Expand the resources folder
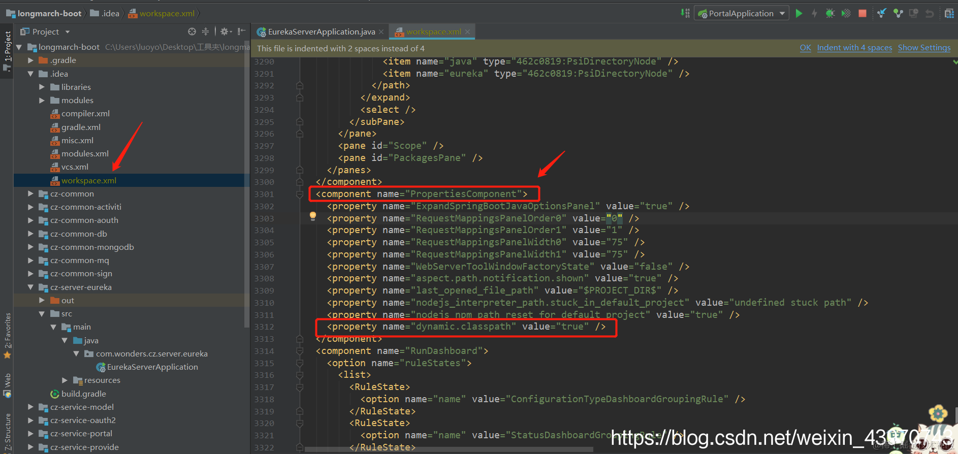Screen dimensions: 958x454 click(65, 380)
